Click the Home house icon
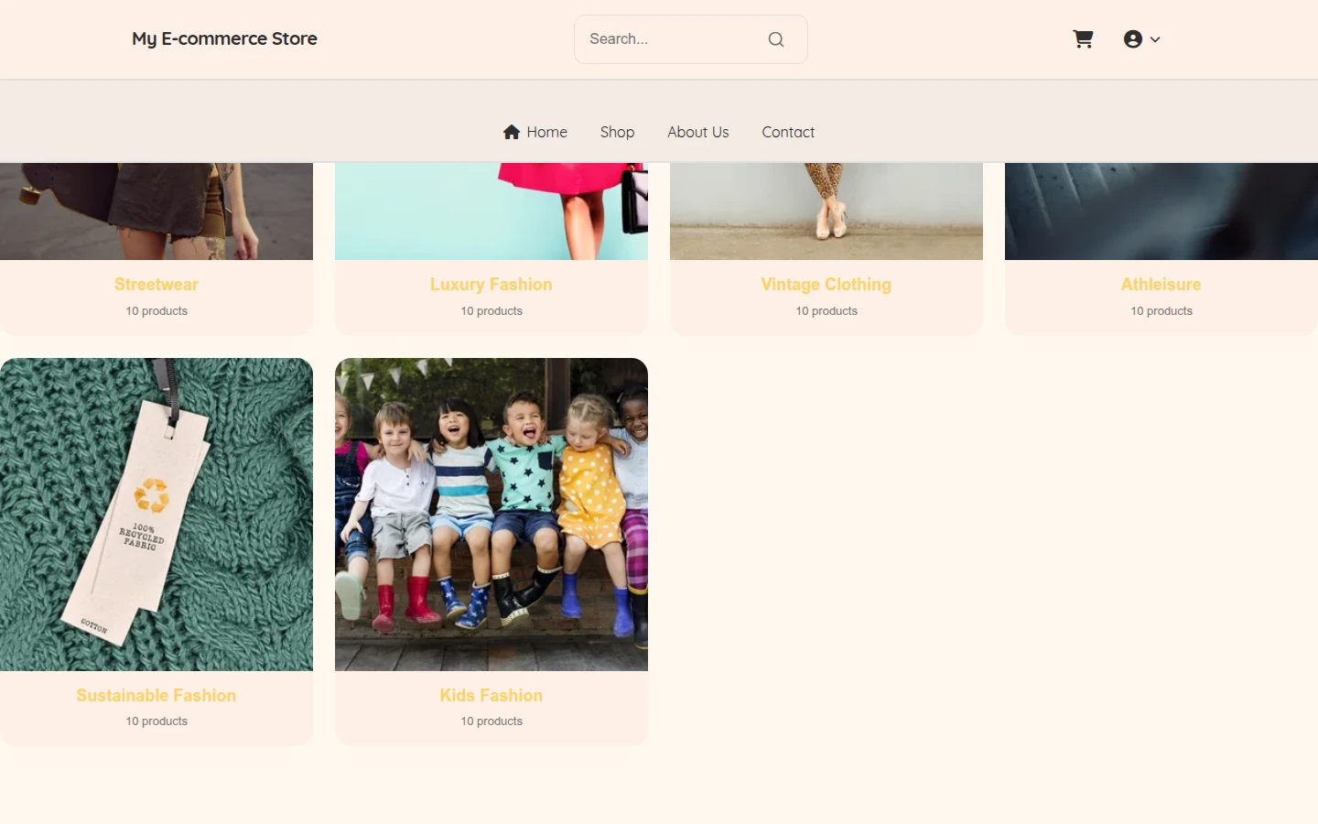The height and width of the screenshot is (824, 1318). 512,132
